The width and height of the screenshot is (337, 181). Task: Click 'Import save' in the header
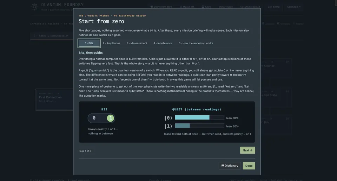pyautogui.click(x=225, y=7)
